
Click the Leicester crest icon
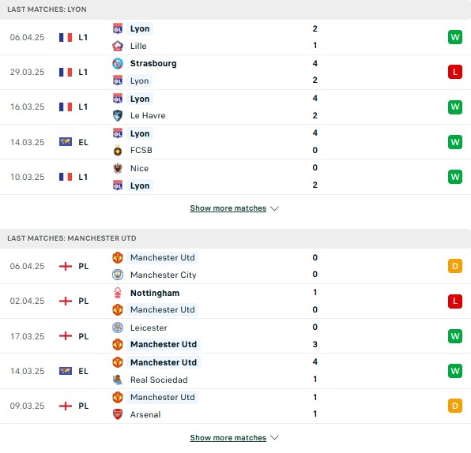pyautogui.click(x=118, y=328)
